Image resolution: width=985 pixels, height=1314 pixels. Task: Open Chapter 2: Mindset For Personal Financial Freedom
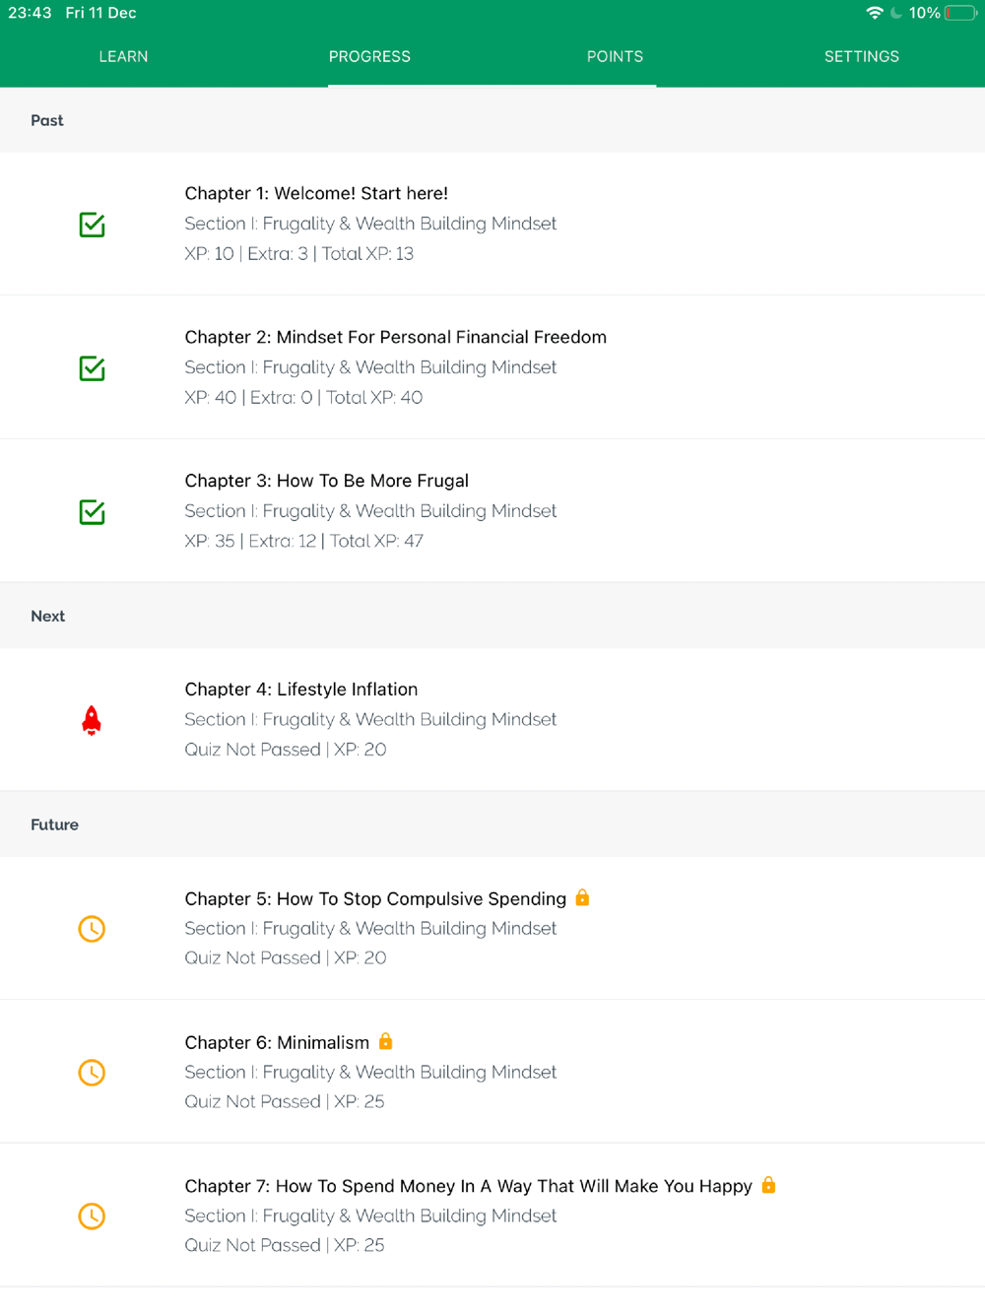coord(395,337)
